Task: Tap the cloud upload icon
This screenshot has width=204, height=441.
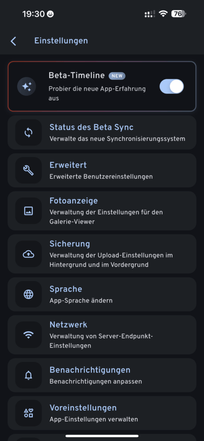Action: pyautogui.click(x=28, y=254)
